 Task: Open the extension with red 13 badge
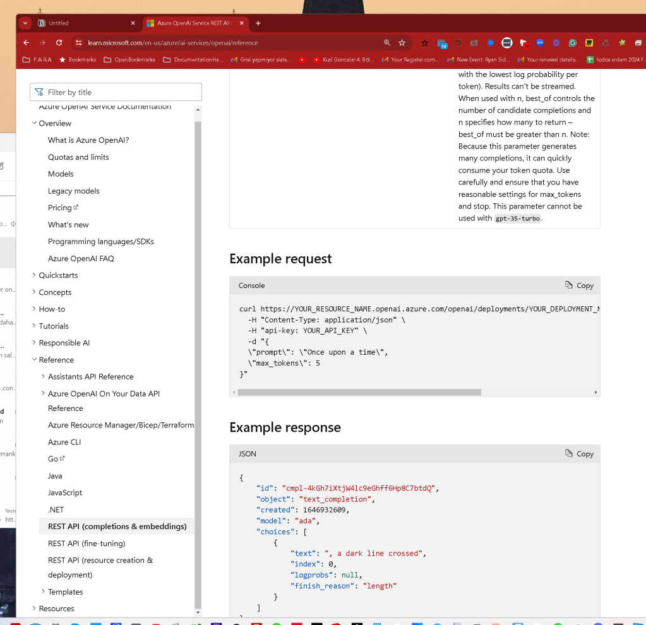[523, 44]
